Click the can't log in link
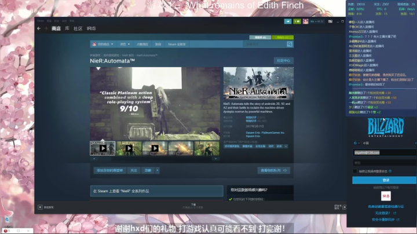Screen dimensions: 417x234 click(x=382, y=213)
